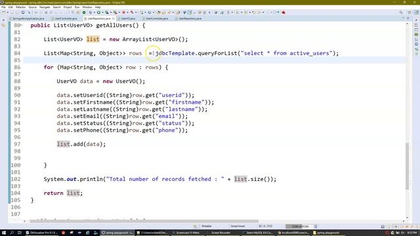Click the taskbar search icon
420x236 pixels.
(x=12, y=233)
